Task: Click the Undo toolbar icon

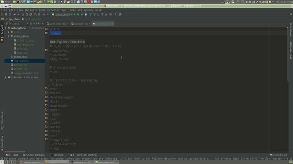Action: pos(14,15)
